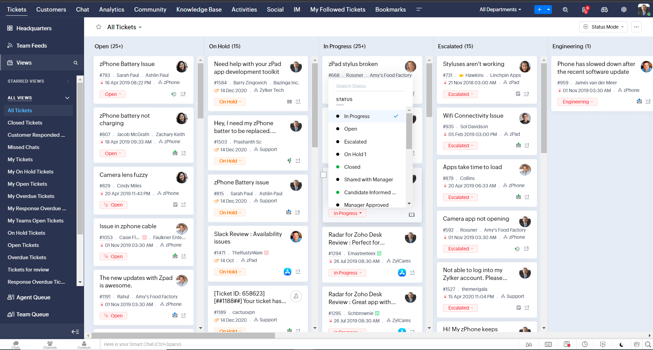Tick the ticket card checkbox in In Progress column
Image resolution: width=653 pixels, height=350 pixels.
[324, 175]
